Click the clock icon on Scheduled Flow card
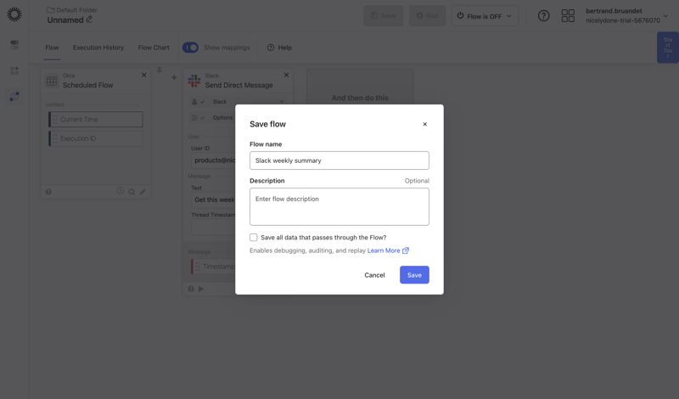This screenshot has height=399, width=679. (120, 191)
